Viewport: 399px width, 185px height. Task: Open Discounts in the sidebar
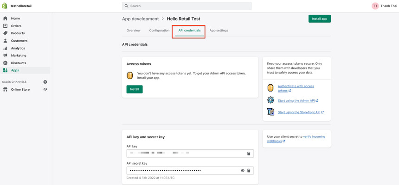(19, 63)
